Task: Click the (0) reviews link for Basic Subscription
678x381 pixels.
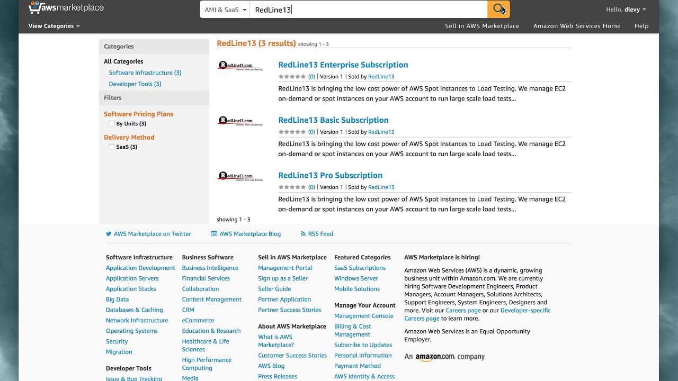Action: point(311,132)
